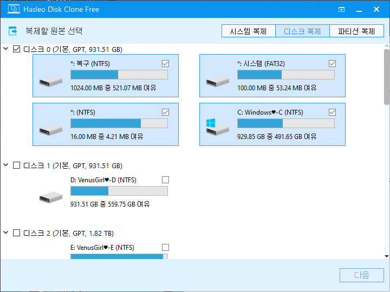Click the *: 시스템 (FAT32) partition name

(261, 64)
